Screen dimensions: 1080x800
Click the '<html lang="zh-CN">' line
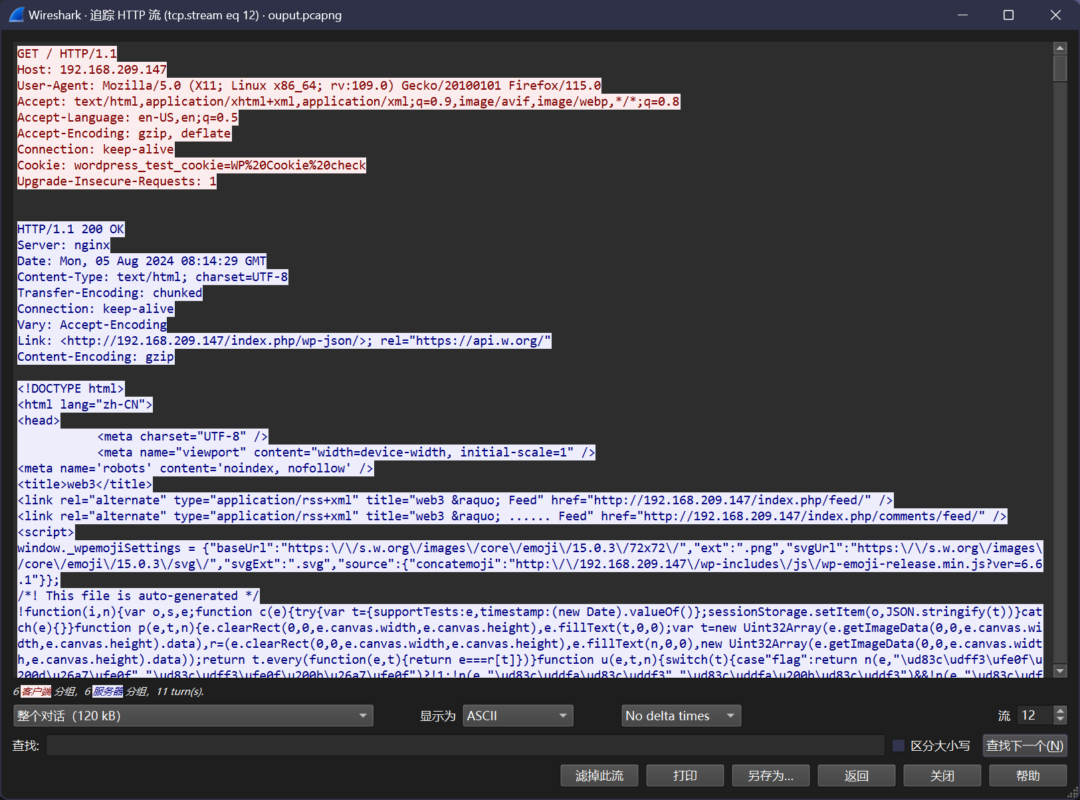click(85, 405)
